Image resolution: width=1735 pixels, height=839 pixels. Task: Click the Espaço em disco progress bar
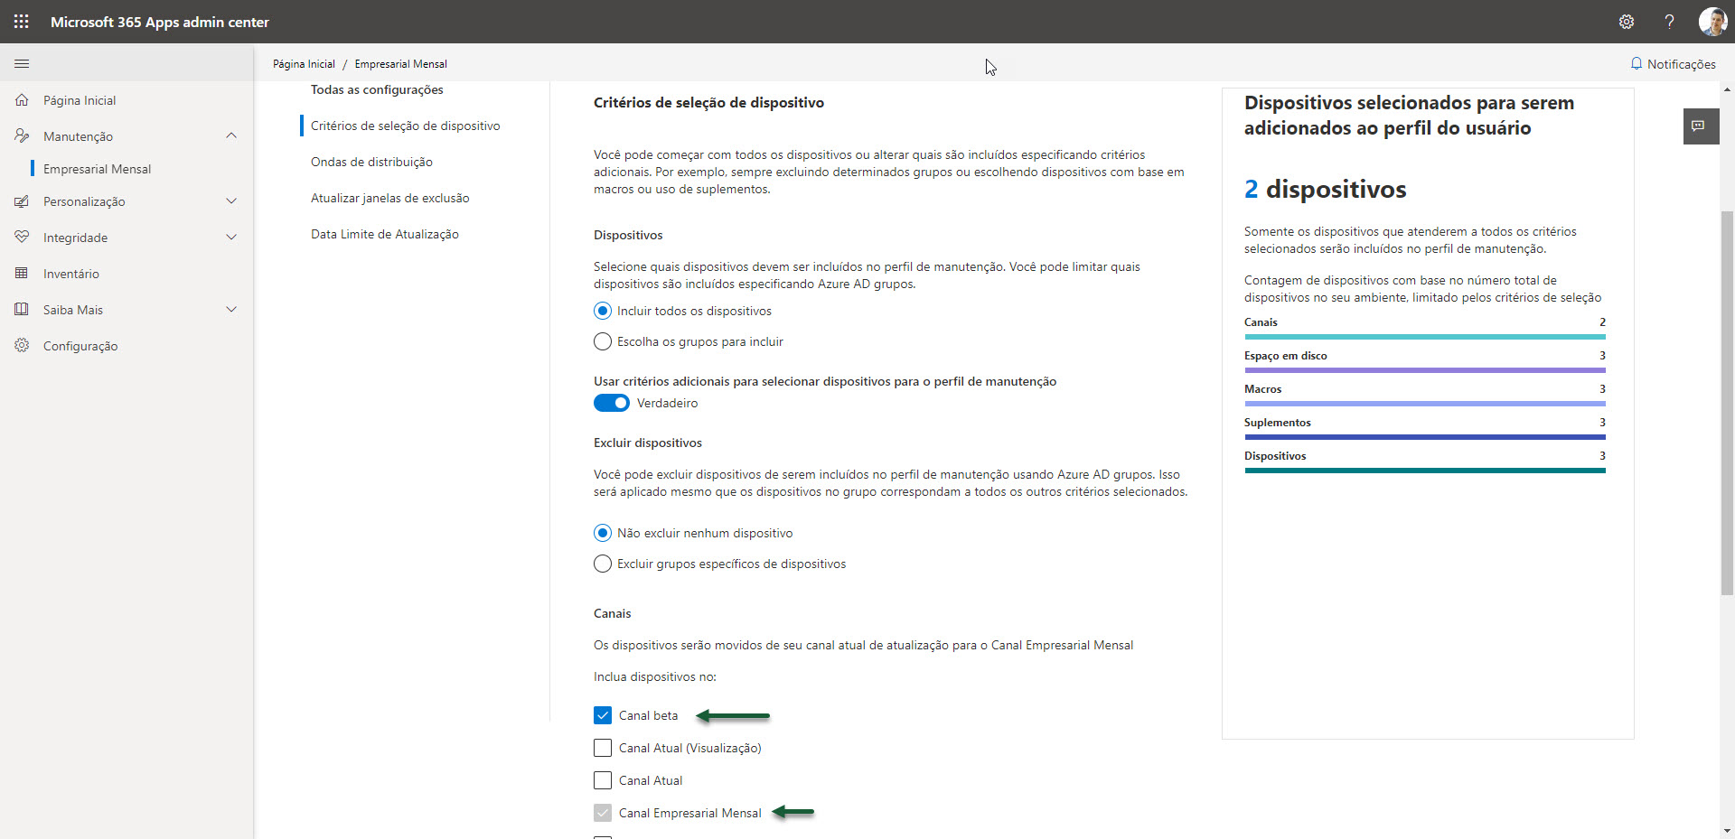(1425, 370)
